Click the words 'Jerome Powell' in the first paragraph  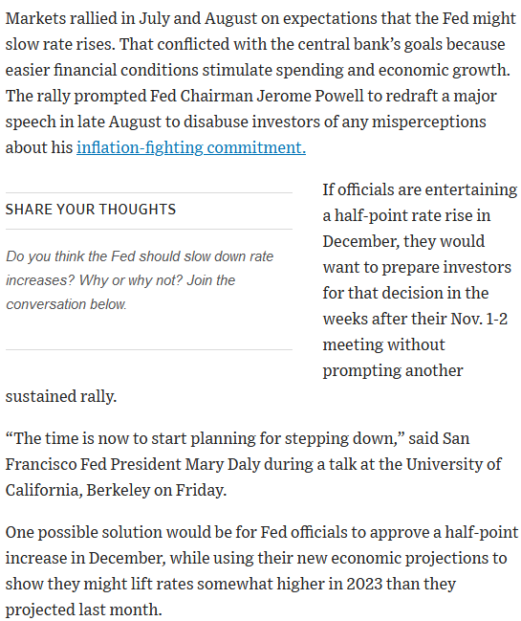tap(310, 97)
